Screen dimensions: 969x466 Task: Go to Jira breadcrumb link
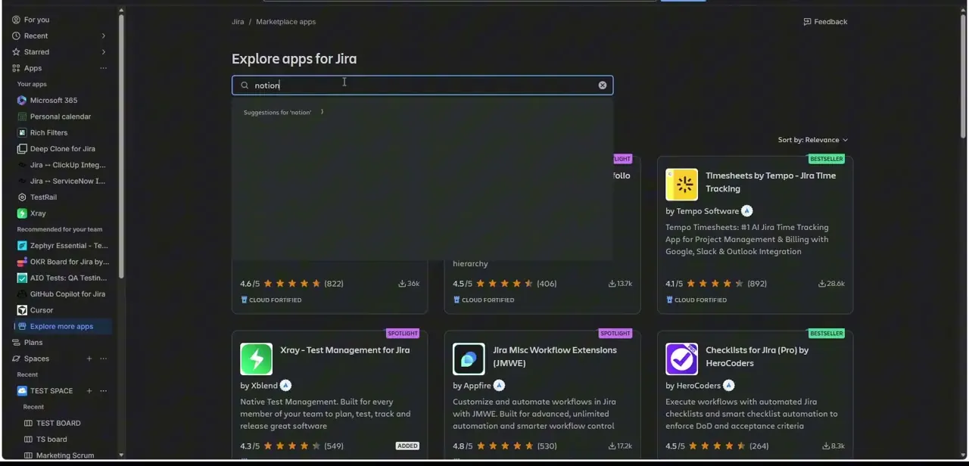[x=238, y=22]
